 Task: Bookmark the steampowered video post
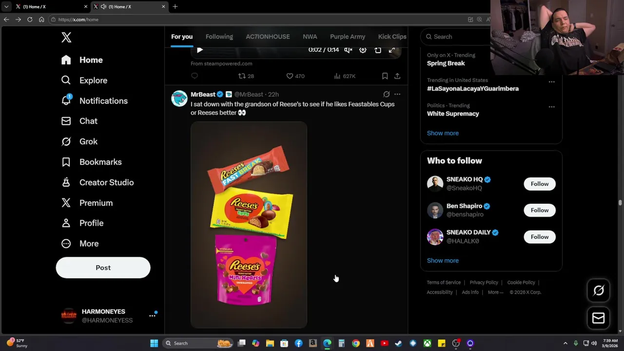[x=385, y=76]
